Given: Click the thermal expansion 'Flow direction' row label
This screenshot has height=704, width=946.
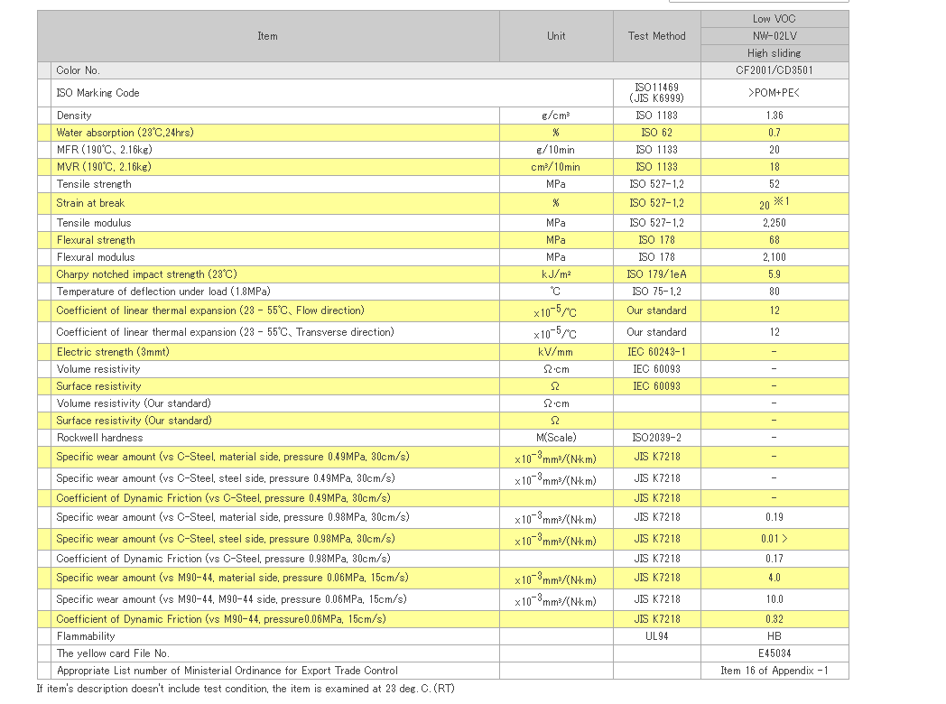Looking at the screenshot, I should pyautogui.click(x=210, y=310).
